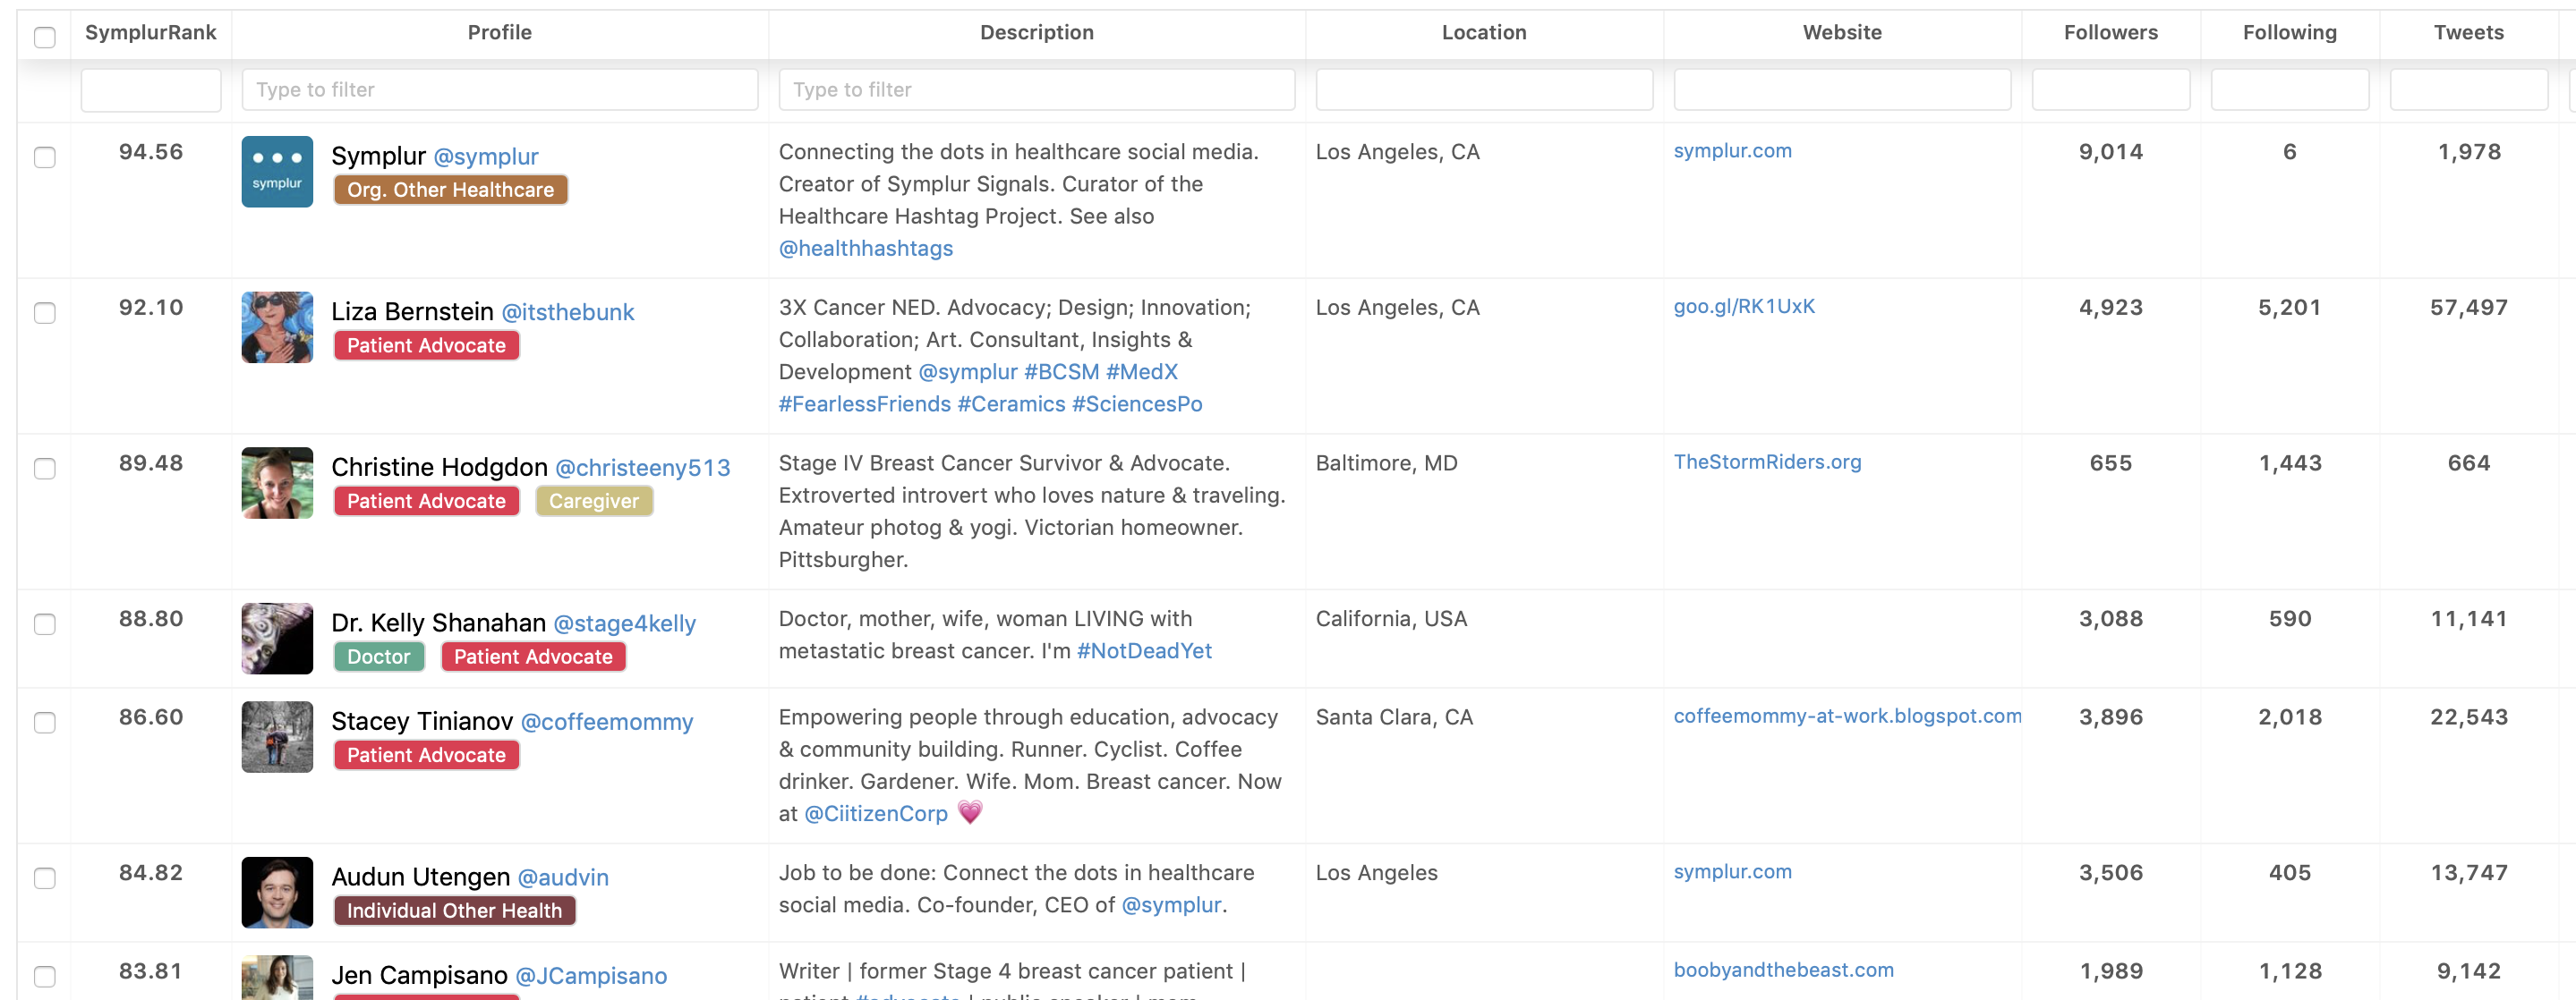Image resolution: width=2576 pixels, height=1000 pixels.
Task: Select Liza Bernstein's Patient Advocate tag
Action: tap(427, 345)
